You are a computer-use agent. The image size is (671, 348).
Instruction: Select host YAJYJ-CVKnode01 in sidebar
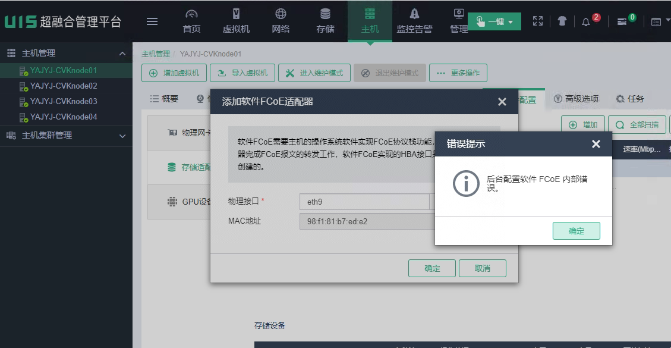click(64, 70)
